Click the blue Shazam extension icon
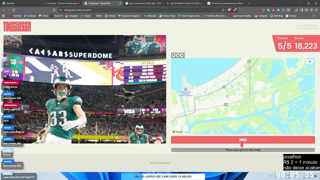This screenshot has height=180, width=320. click(268, 10)
